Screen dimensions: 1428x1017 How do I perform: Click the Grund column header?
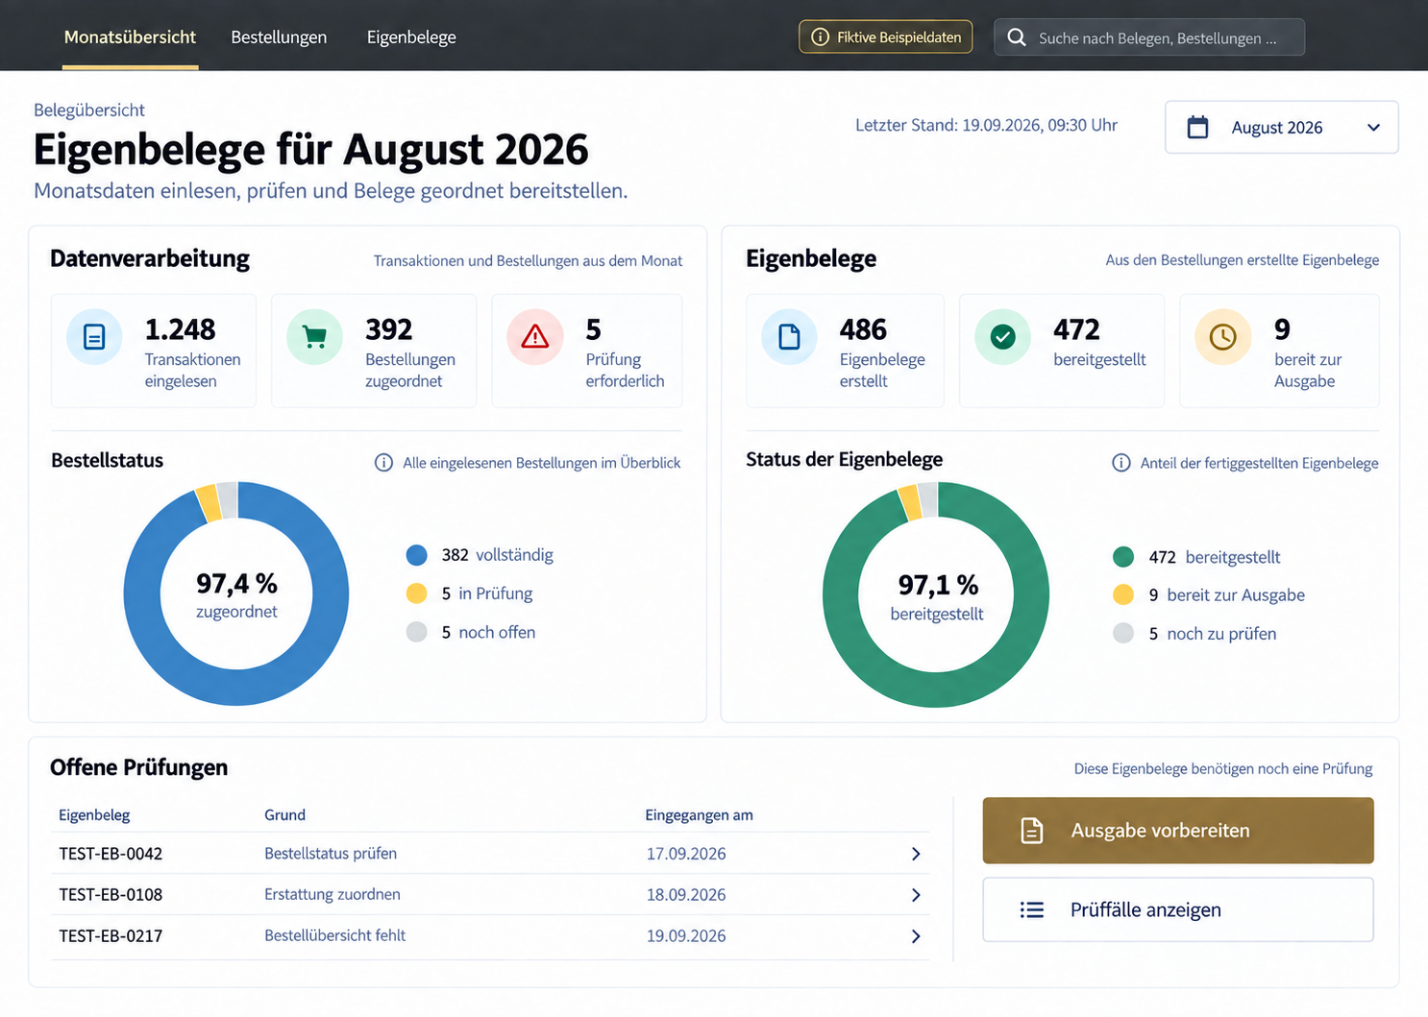click(x=285, y=815)
